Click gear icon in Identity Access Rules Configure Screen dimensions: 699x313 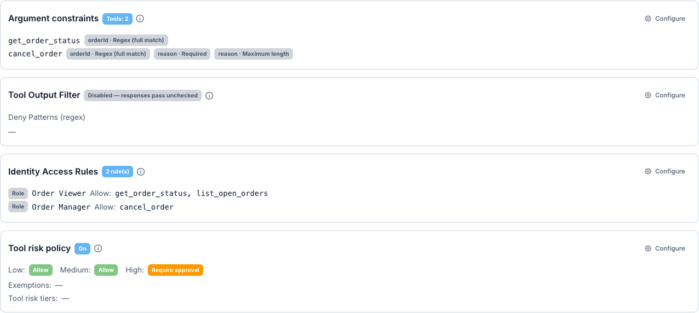(648, 171)
